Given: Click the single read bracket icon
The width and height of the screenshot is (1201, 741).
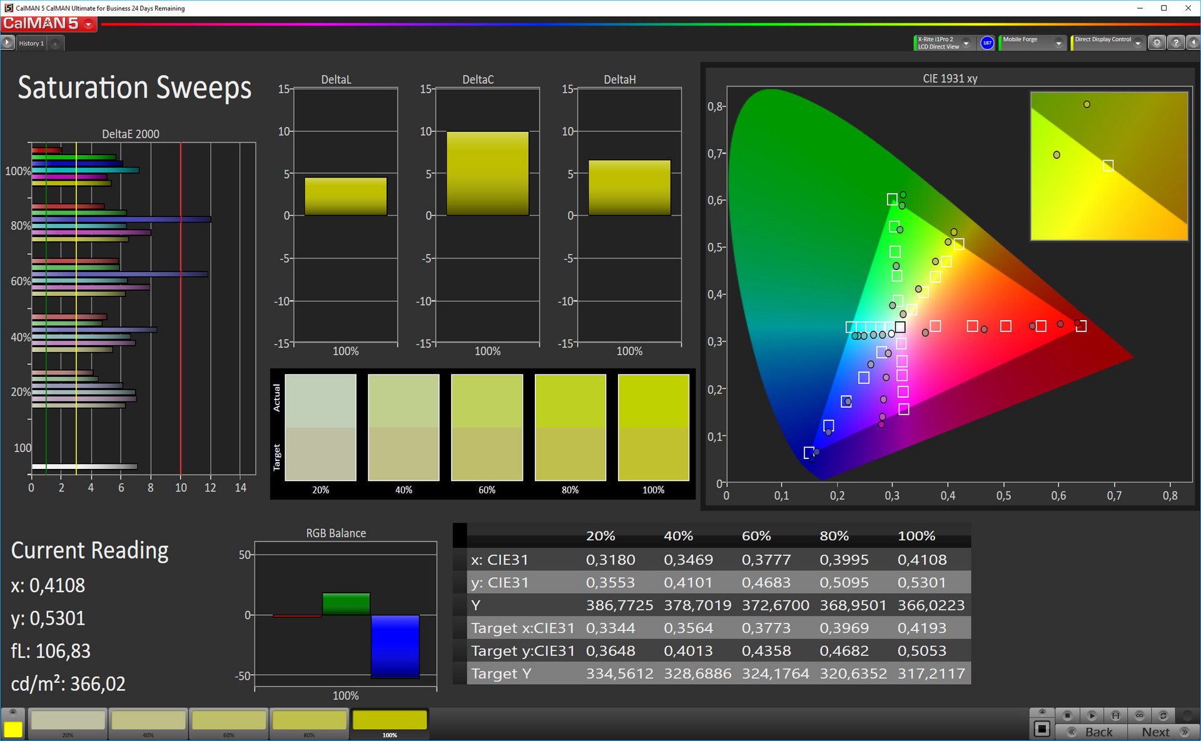Looking at the screenshot, I should point(1115,715).
